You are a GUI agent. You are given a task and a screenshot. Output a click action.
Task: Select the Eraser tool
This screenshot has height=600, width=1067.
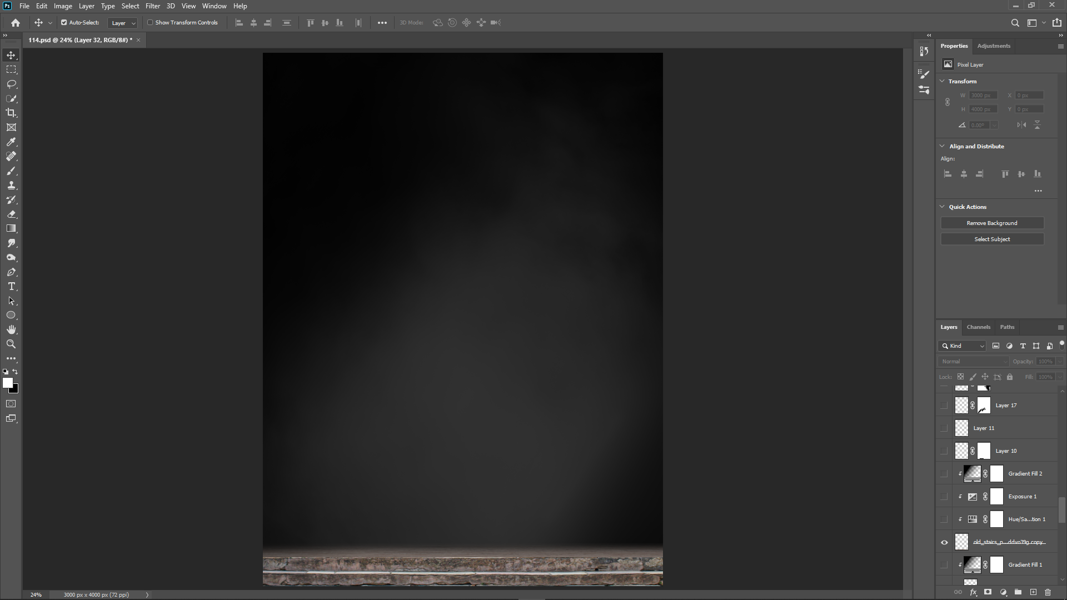[x=11, y=214]
